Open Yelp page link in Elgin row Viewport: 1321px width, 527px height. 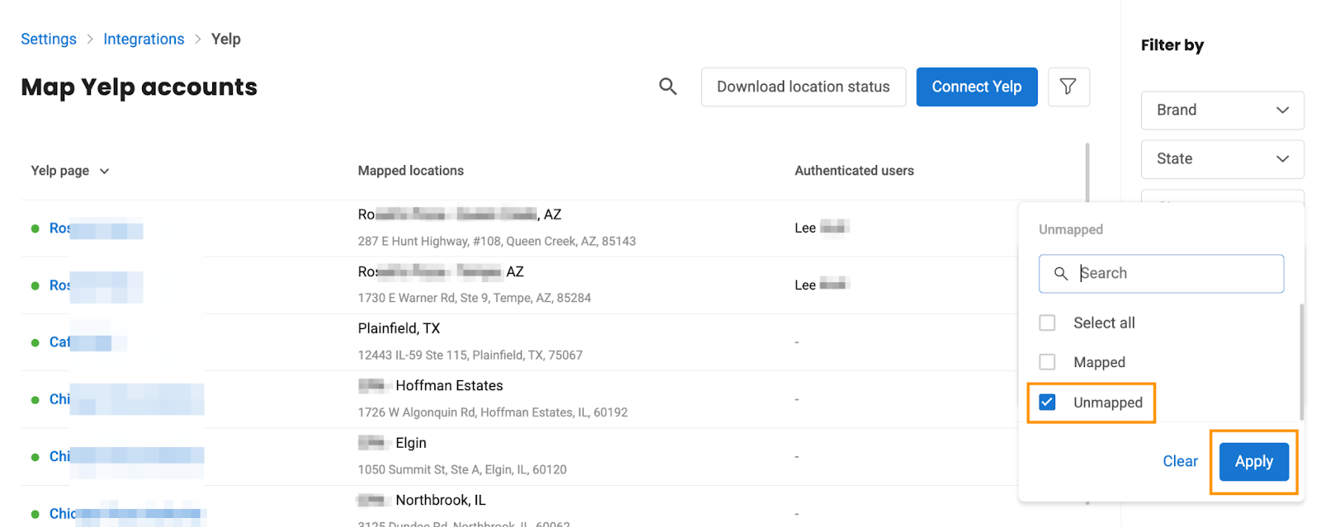[x=126, y=456]
